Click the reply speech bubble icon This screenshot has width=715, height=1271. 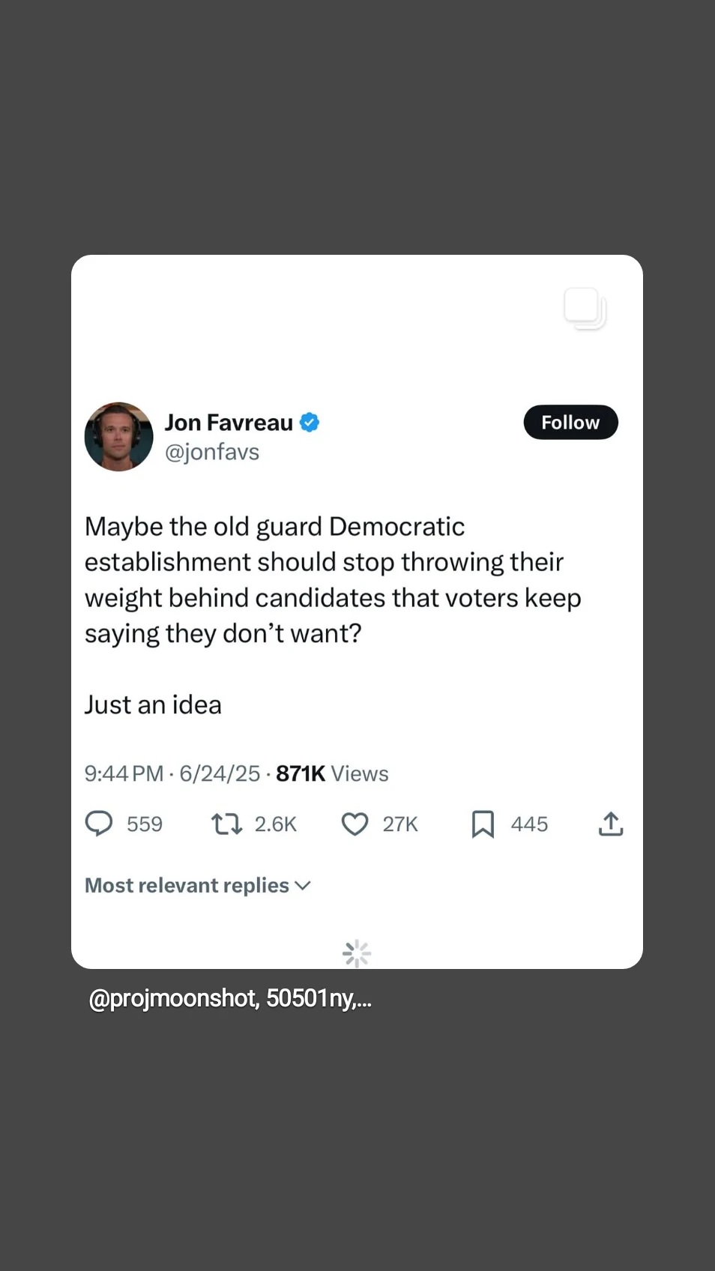(x=99, y=824)
